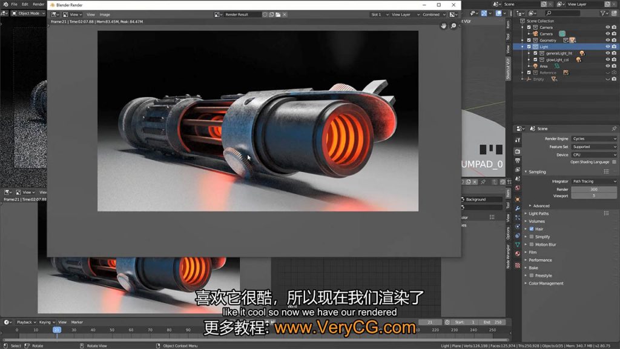The width and height of the screenshot is (620, 349).
Task: Open the Render Engine Cycles dropdown
Action: click(x=594, y=139)
